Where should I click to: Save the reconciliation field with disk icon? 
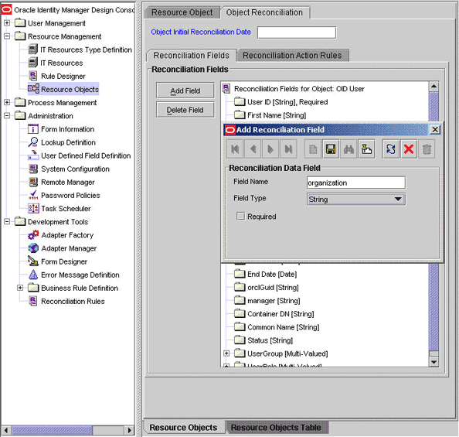tap(331, 149)
